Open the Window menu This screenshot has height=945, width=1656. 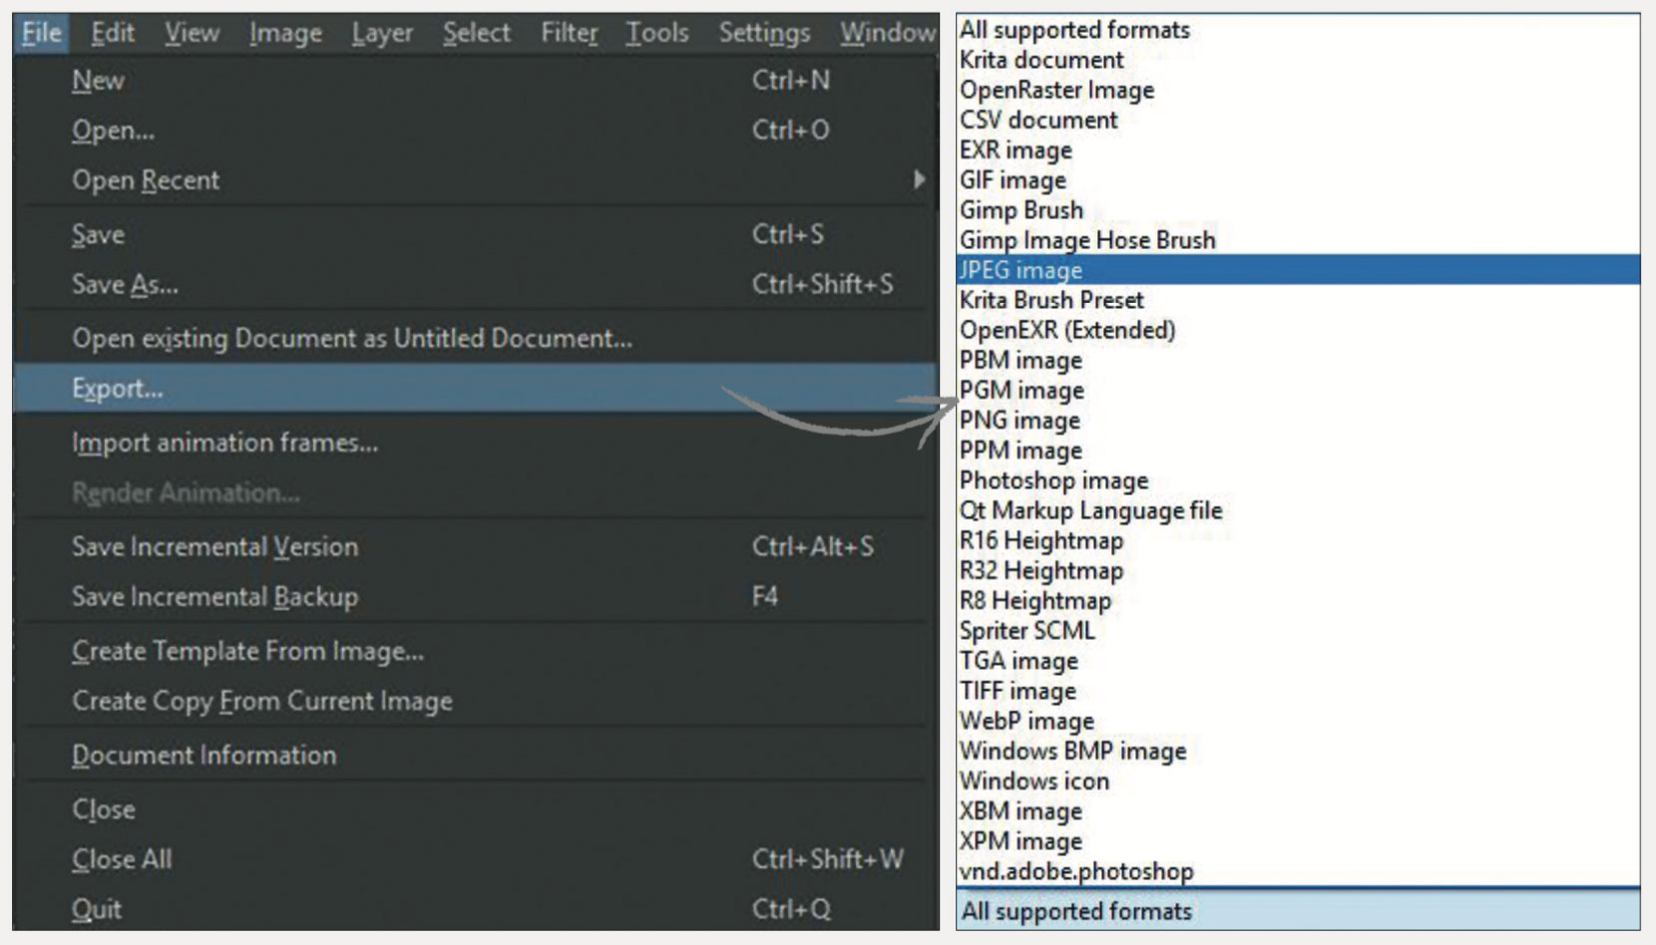click(886, 31)
